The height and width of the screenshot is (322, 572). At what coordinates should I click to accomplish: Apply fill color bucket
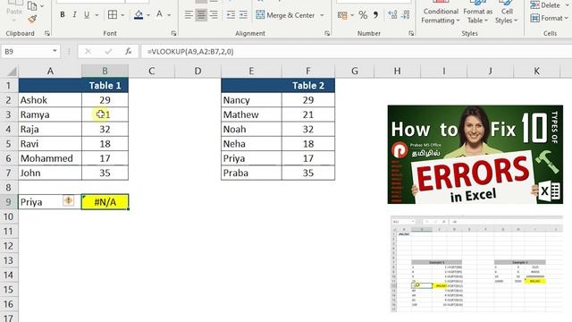coord(139,15)
